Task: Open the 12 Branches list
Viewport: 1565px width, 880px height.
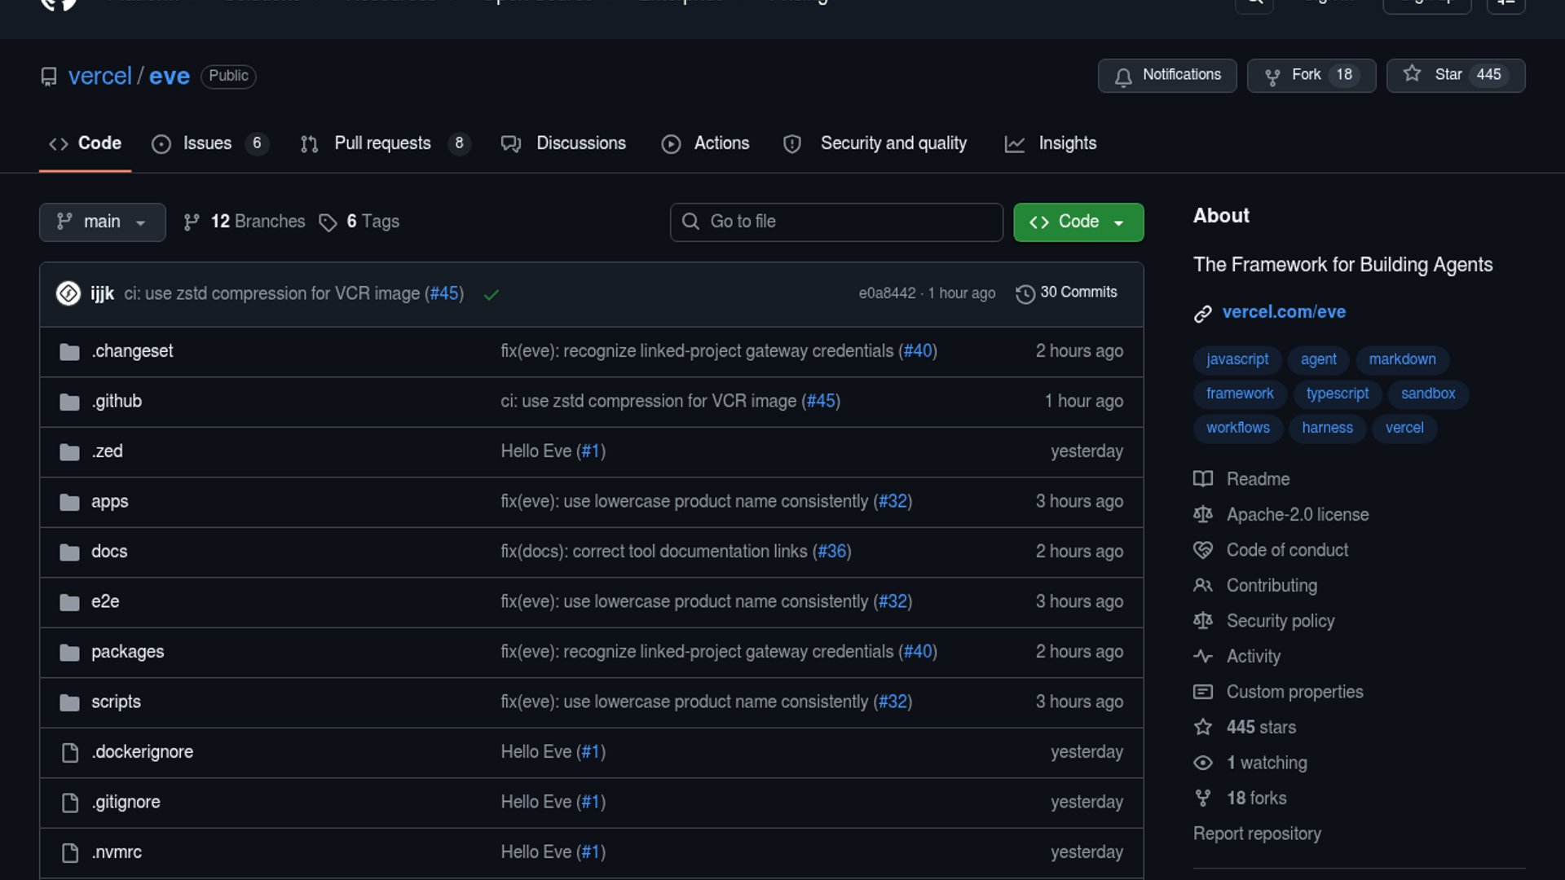Action: click(x=245, y=222)
